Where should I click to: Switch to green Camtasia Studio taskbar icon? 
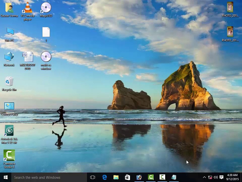coord(151,177)
